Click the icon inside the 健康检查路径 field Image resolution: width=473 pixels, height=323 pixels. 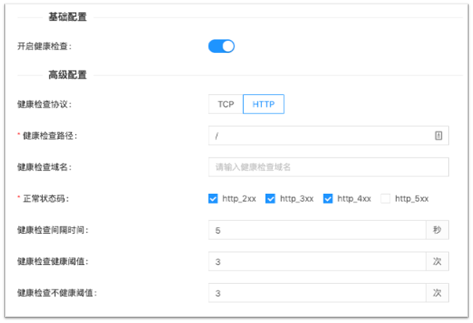point(438,136)
